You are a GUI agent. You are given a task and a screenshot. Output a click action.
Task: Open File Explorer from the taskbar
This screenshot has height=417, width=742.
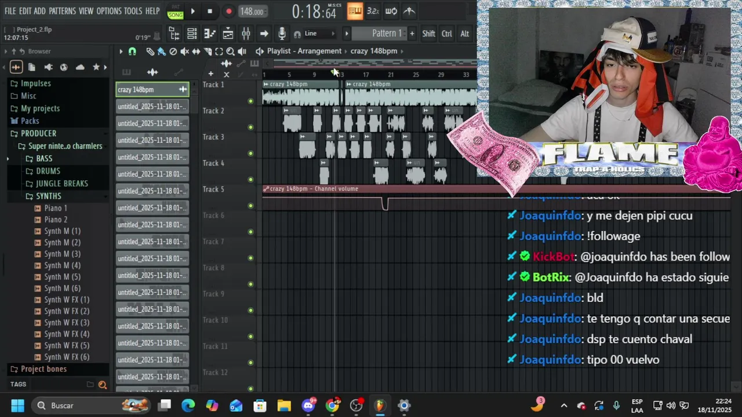[283, 405]
